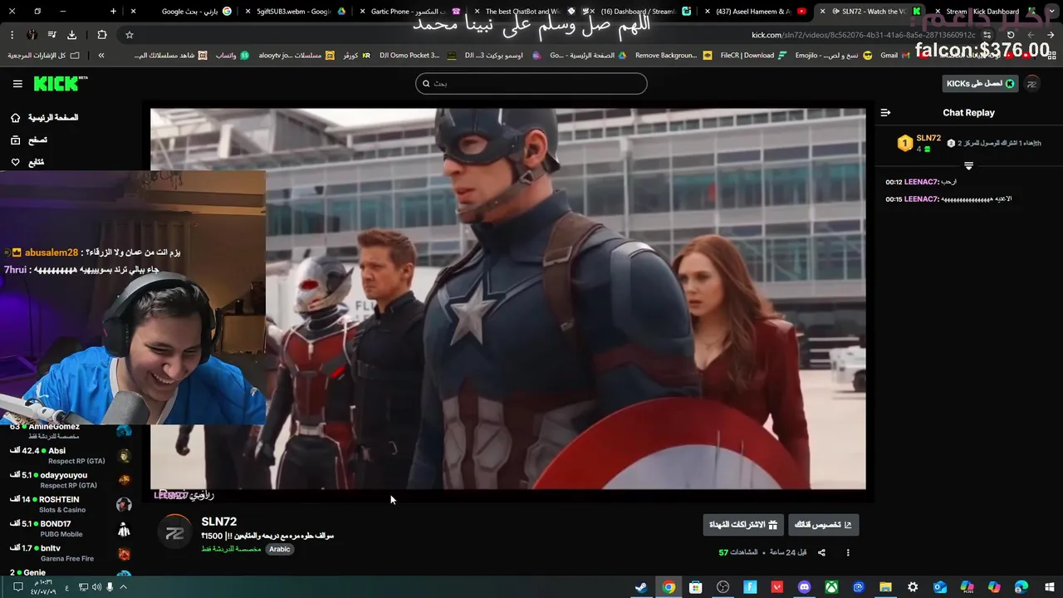Image resolution: width=1063 pixels, height=598 pixels.
Task: Click the customize channel button
Action: 823,525
